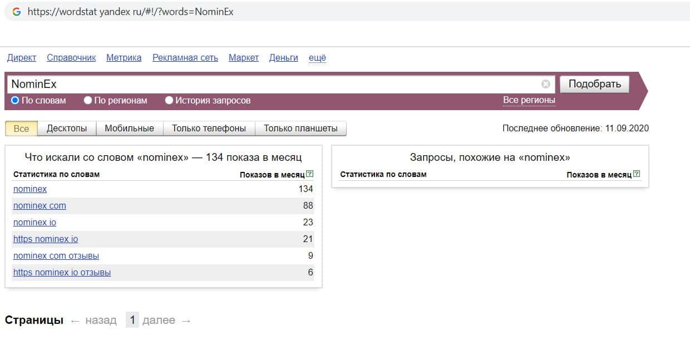Viewport: 690px width, 355px height.
Task: Click the Страницы pagination label
Action: pyautogui.click(x=34, y=321)
